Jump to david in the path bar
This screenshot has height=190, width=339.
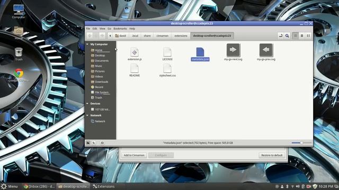(121, 36)
